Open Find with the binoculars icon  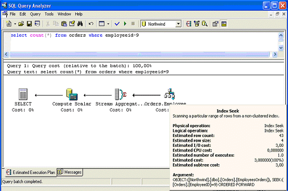click(x=80, y=24)
